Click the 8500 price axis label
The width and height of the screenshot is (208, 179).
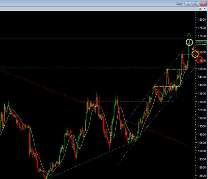click(203, 176)
